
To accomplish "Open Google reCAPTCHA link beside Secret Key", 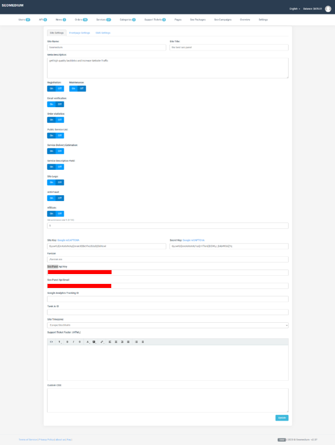I will [194, 240].
